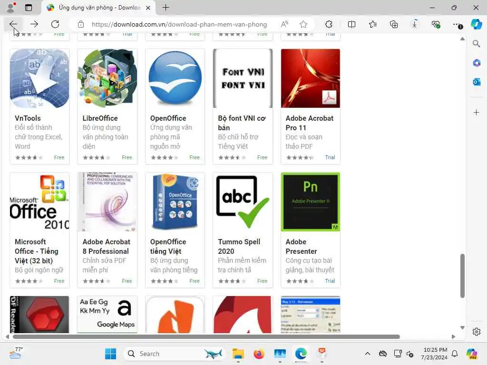Open Settings and more menu
This screenshot has width=487, height=365.
457,24
